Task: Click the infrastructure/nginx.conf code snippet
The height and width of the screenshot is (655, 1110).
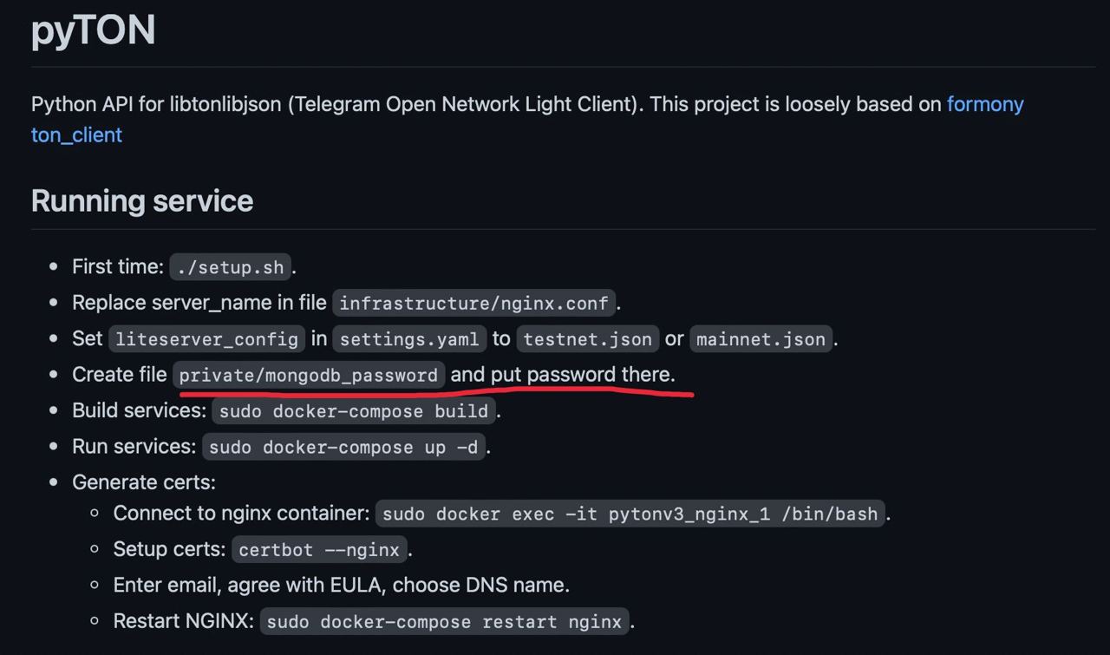Action: coord(474,303)
